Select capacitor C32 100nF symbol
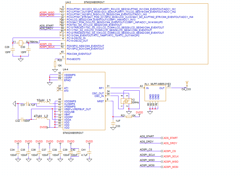242x176 pixels. pyautogui.click(x=22, y=119)
